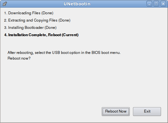Click the "After rebooting, select" message line
Viewport: 168px width, 123px height.
click(x=64, y=53)
